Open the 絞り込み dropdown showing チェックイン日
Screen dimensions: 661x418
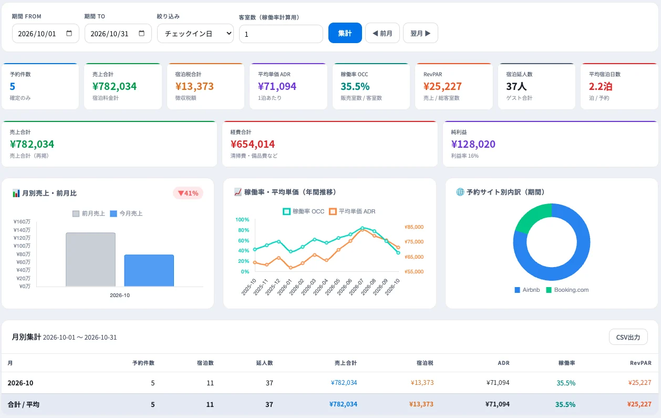point(195,34)
